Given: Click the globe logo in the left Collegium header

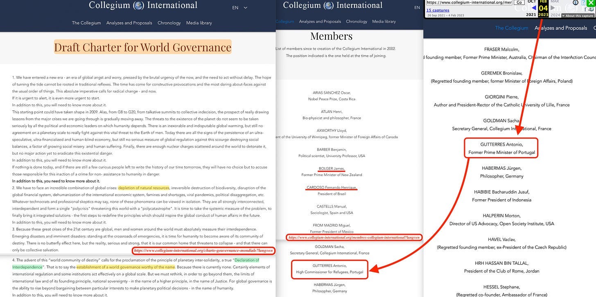Looking at the screenshot, I should coord(139,6).
